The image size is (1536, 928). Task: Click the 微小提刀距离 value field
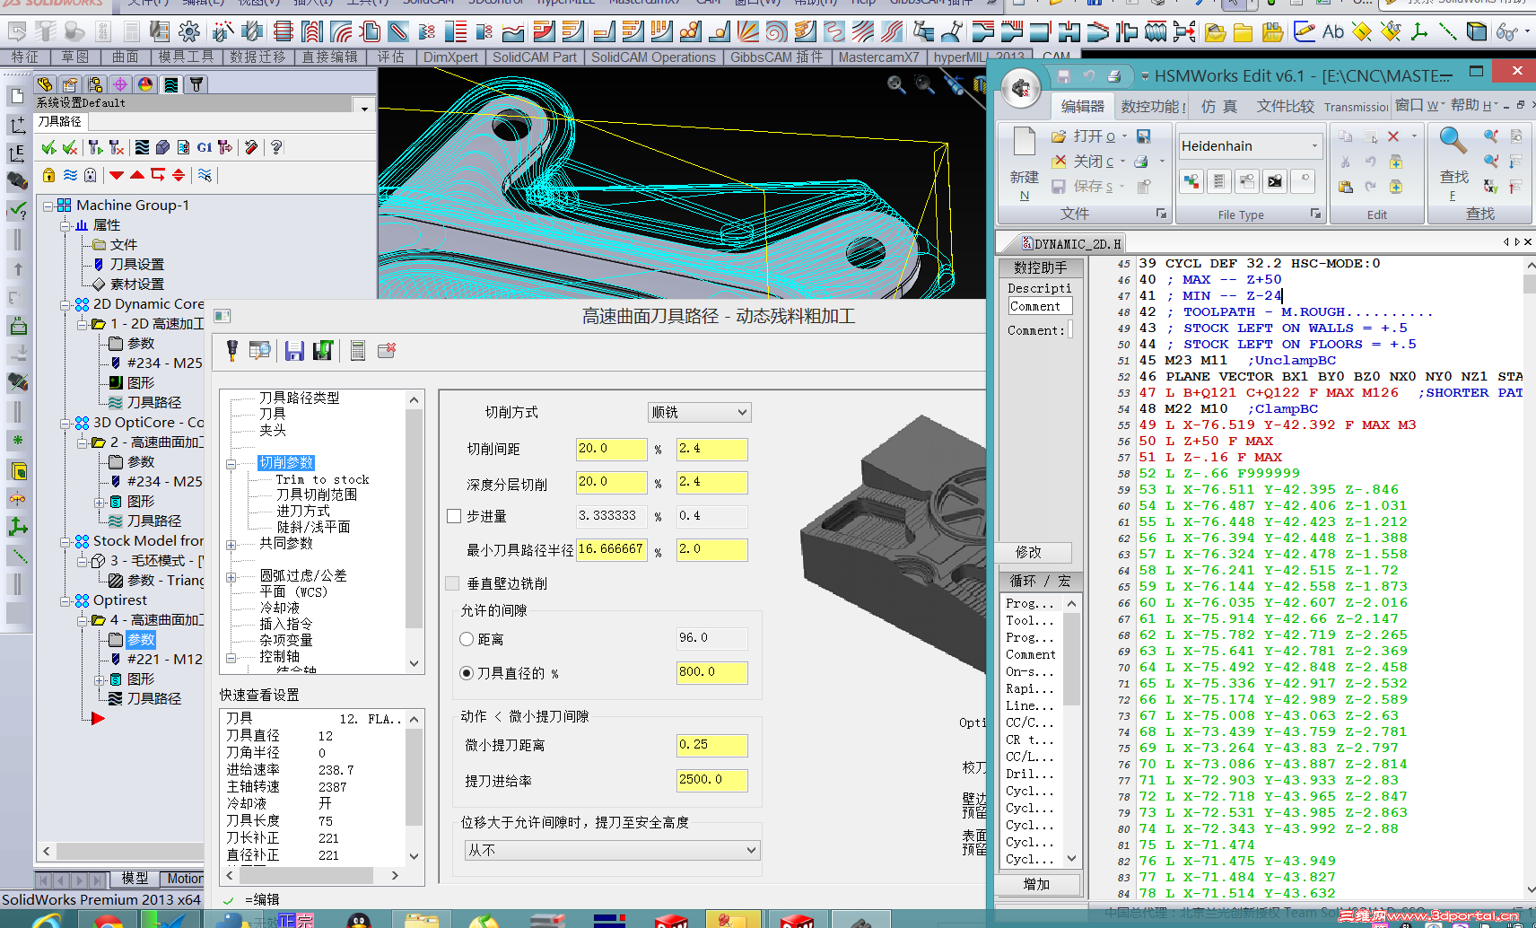pyautogui.click(x=711, y=745)
